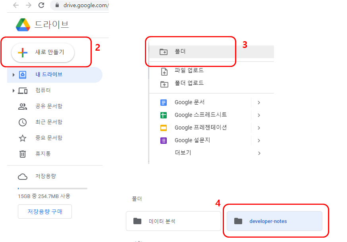
Task: Choose 폴더 from the new menu
Action: 212,52
